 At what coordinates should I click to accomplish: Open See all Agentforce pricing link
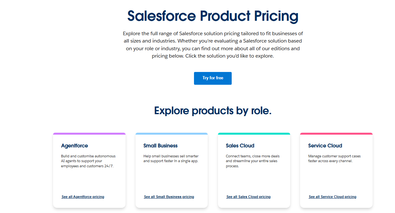coord(83,197)
